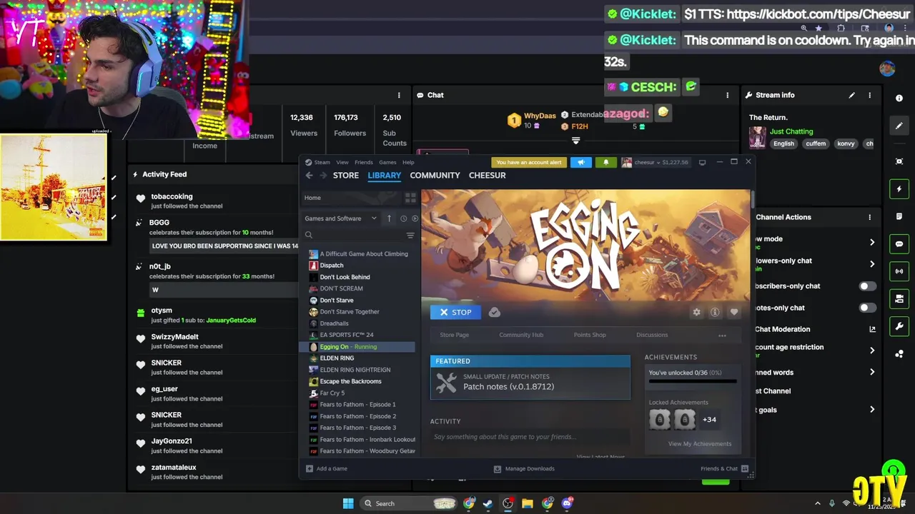This screenshot has height=514, width=915.
Task: Show Egging On game info icon
Action: pos(715,312)
